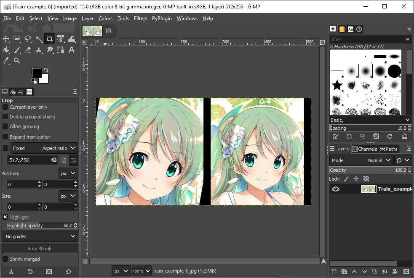Toggle the Fixed aspect ratio checkbox
414x278 pixels.
click(x=5, y=148)
